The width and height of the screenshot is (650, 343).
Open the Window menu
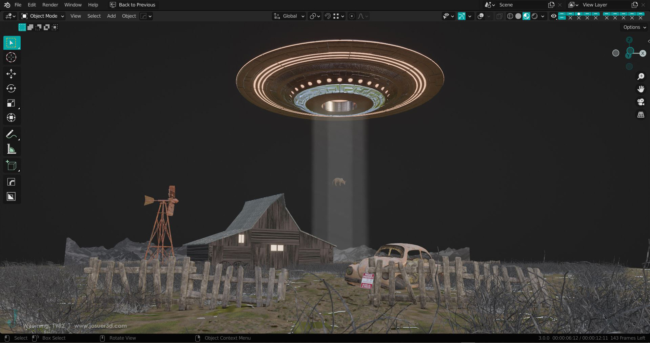pos(73,5)
